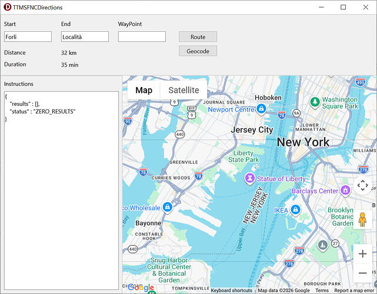Open Street View pegman icon
This screenshot has height=294, width=377.
362,219
